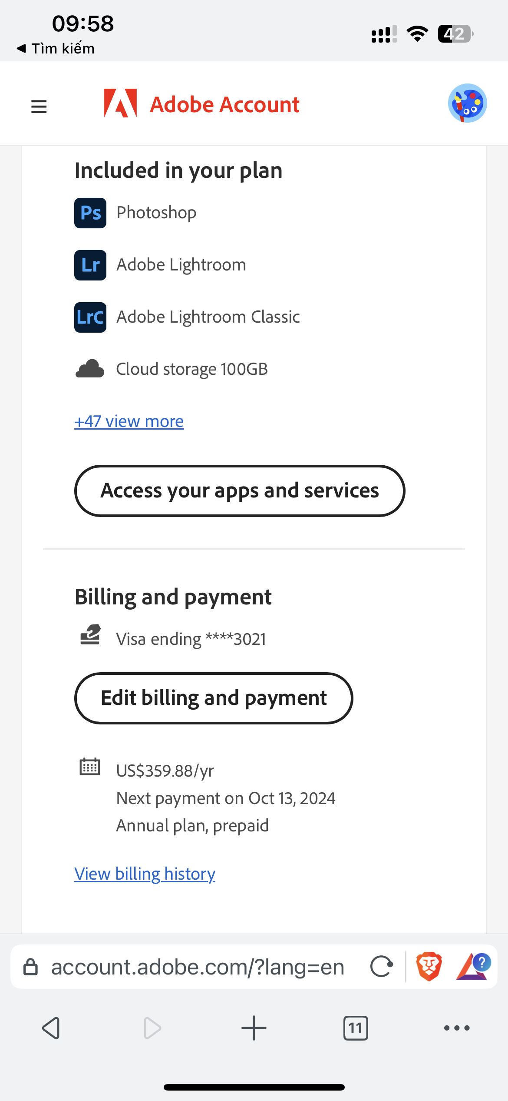Reload the page with refresh icon
Image resolution: width=508 pixels, height=1101 pixels.
tap(381, 967)
